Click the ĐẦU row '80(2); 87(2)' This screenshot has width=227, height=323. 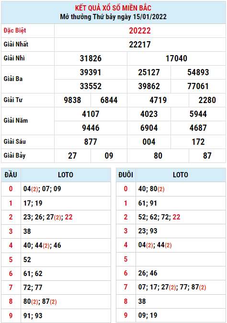click(x=66, y=301)
